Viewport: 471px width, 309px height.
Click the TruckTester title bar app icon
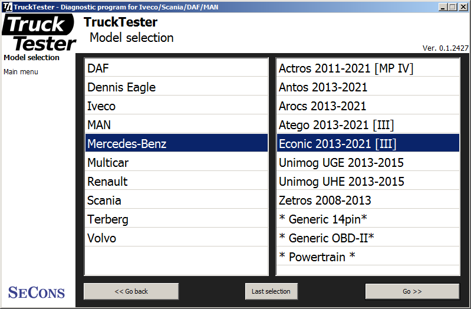coord(7,6)
